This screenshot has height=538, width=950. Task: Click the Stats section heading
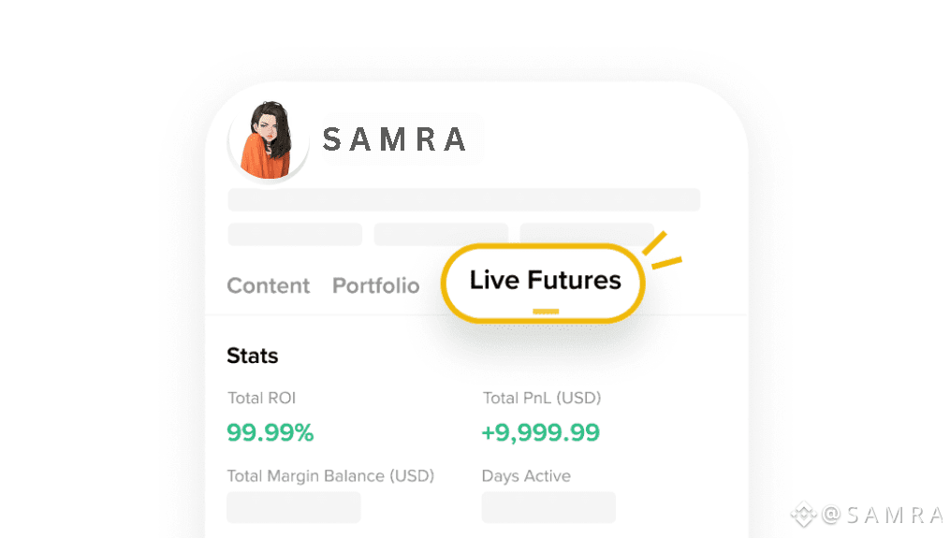coord(253,356)
